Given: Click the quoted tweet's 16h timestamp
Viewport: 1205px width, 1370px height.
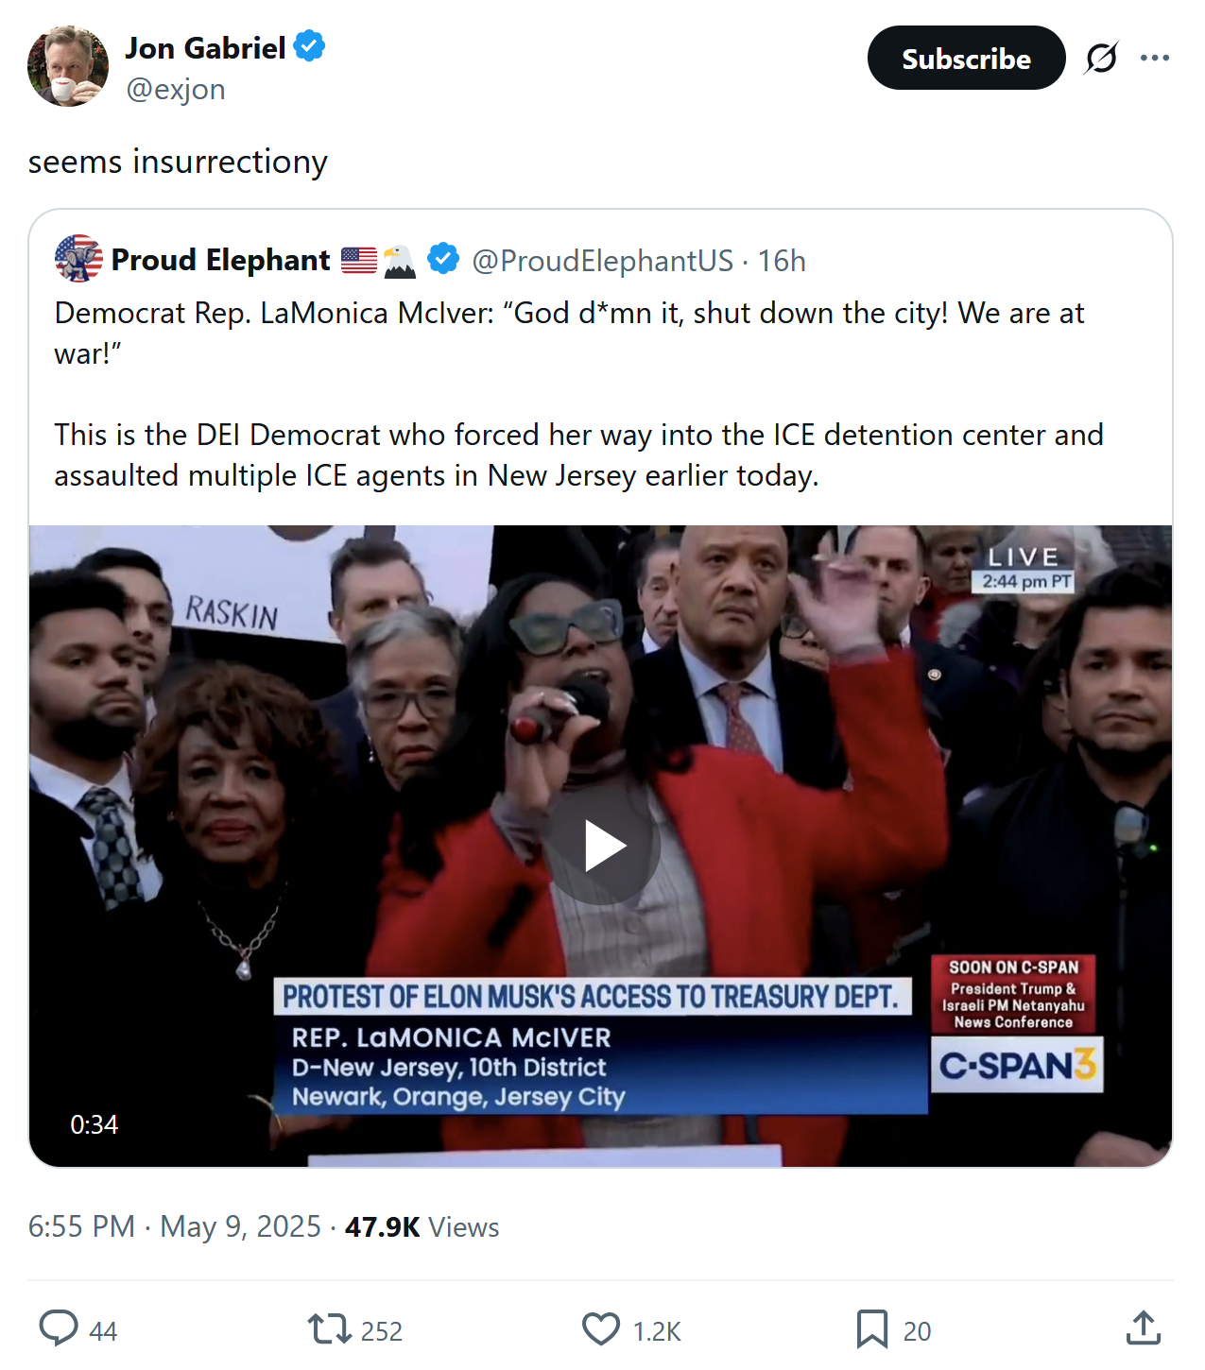Looking at the screenshot, I should pyautogui.click(x=782, y=261).
